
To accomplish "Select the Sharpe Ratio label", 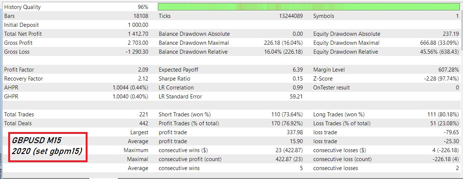I will (174, 79).
